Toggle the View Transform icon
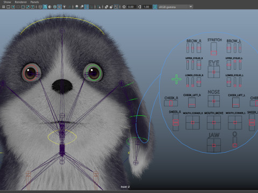The height and width of the screenshot is (193, 258). [155, 7]
